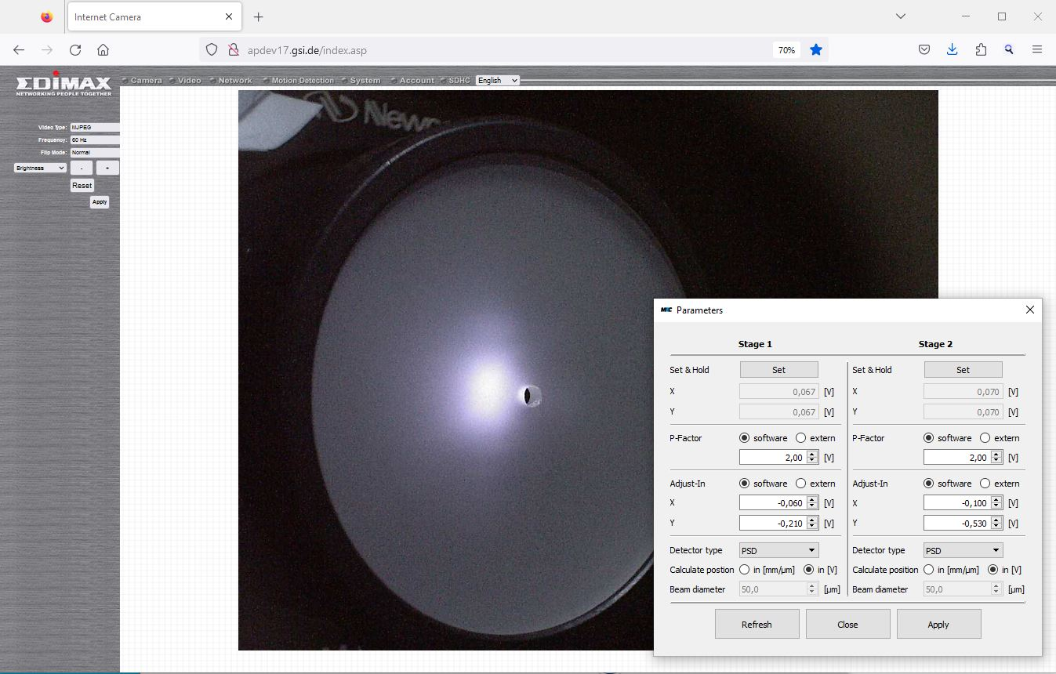Toggle the blue bookmark star
The width and height of the screenshot is (1056, 674).
pos(816,49)
